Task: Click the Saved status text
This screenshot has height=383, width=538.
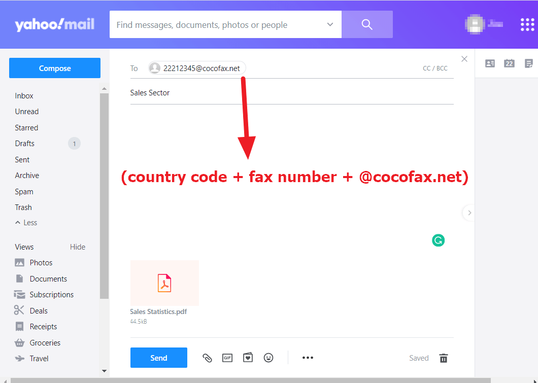Action: (x=419, y=358)
